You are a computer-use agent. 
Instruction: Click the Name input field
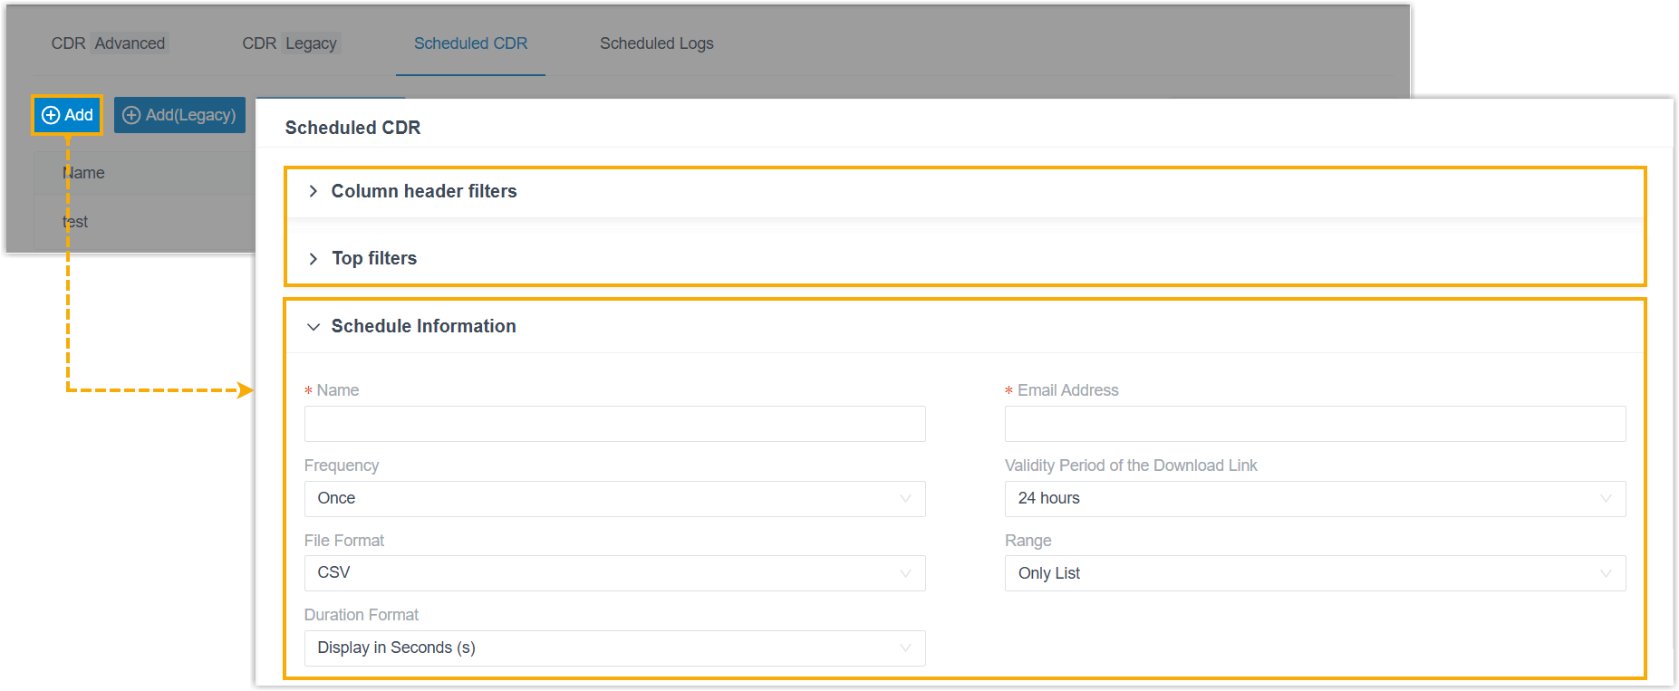click(614, 424)
